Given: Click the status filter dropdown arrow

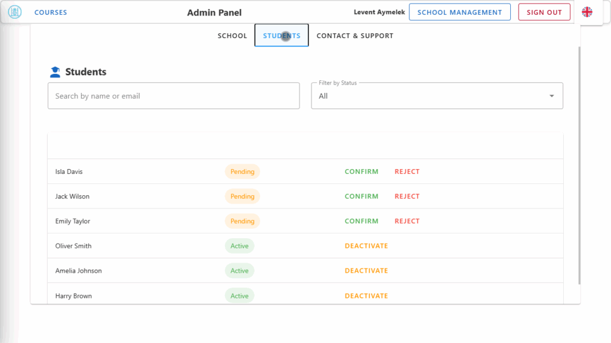Looking at the screenshot, I should coord(551,96).
